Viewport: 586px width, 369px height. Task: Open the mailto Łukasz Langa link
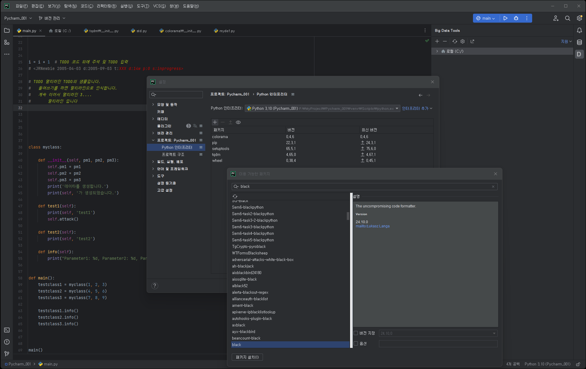coord(372,226)
